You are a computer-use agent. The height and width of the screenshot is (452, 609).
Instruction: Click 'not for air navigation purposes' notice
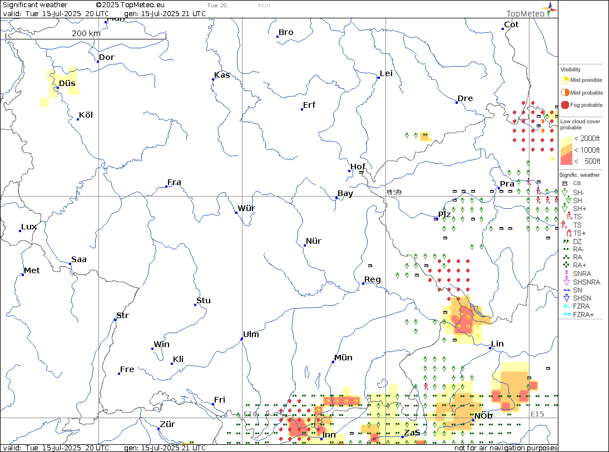[506, 448]
